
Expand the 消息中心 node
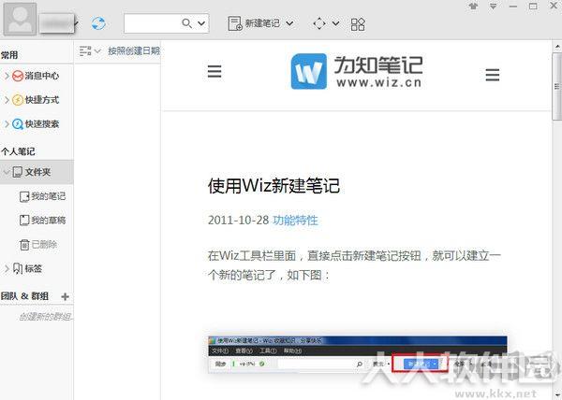(7, 76)
